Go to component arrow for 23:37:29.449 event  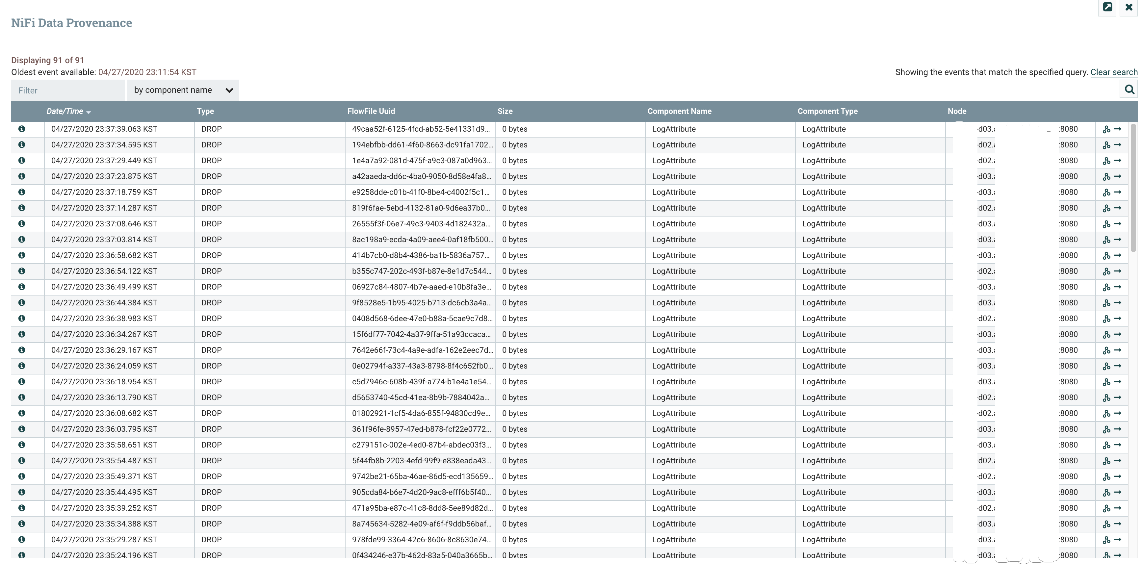[1118, 160]
